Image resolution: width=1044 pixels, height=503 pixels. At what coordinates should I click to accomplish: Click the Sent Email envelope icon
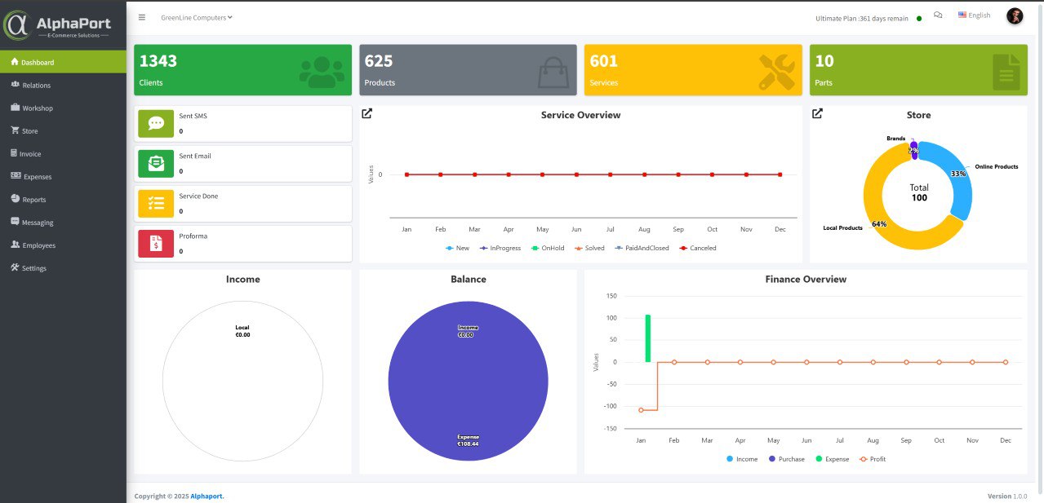pyautogui.click(x=156, y=163)
